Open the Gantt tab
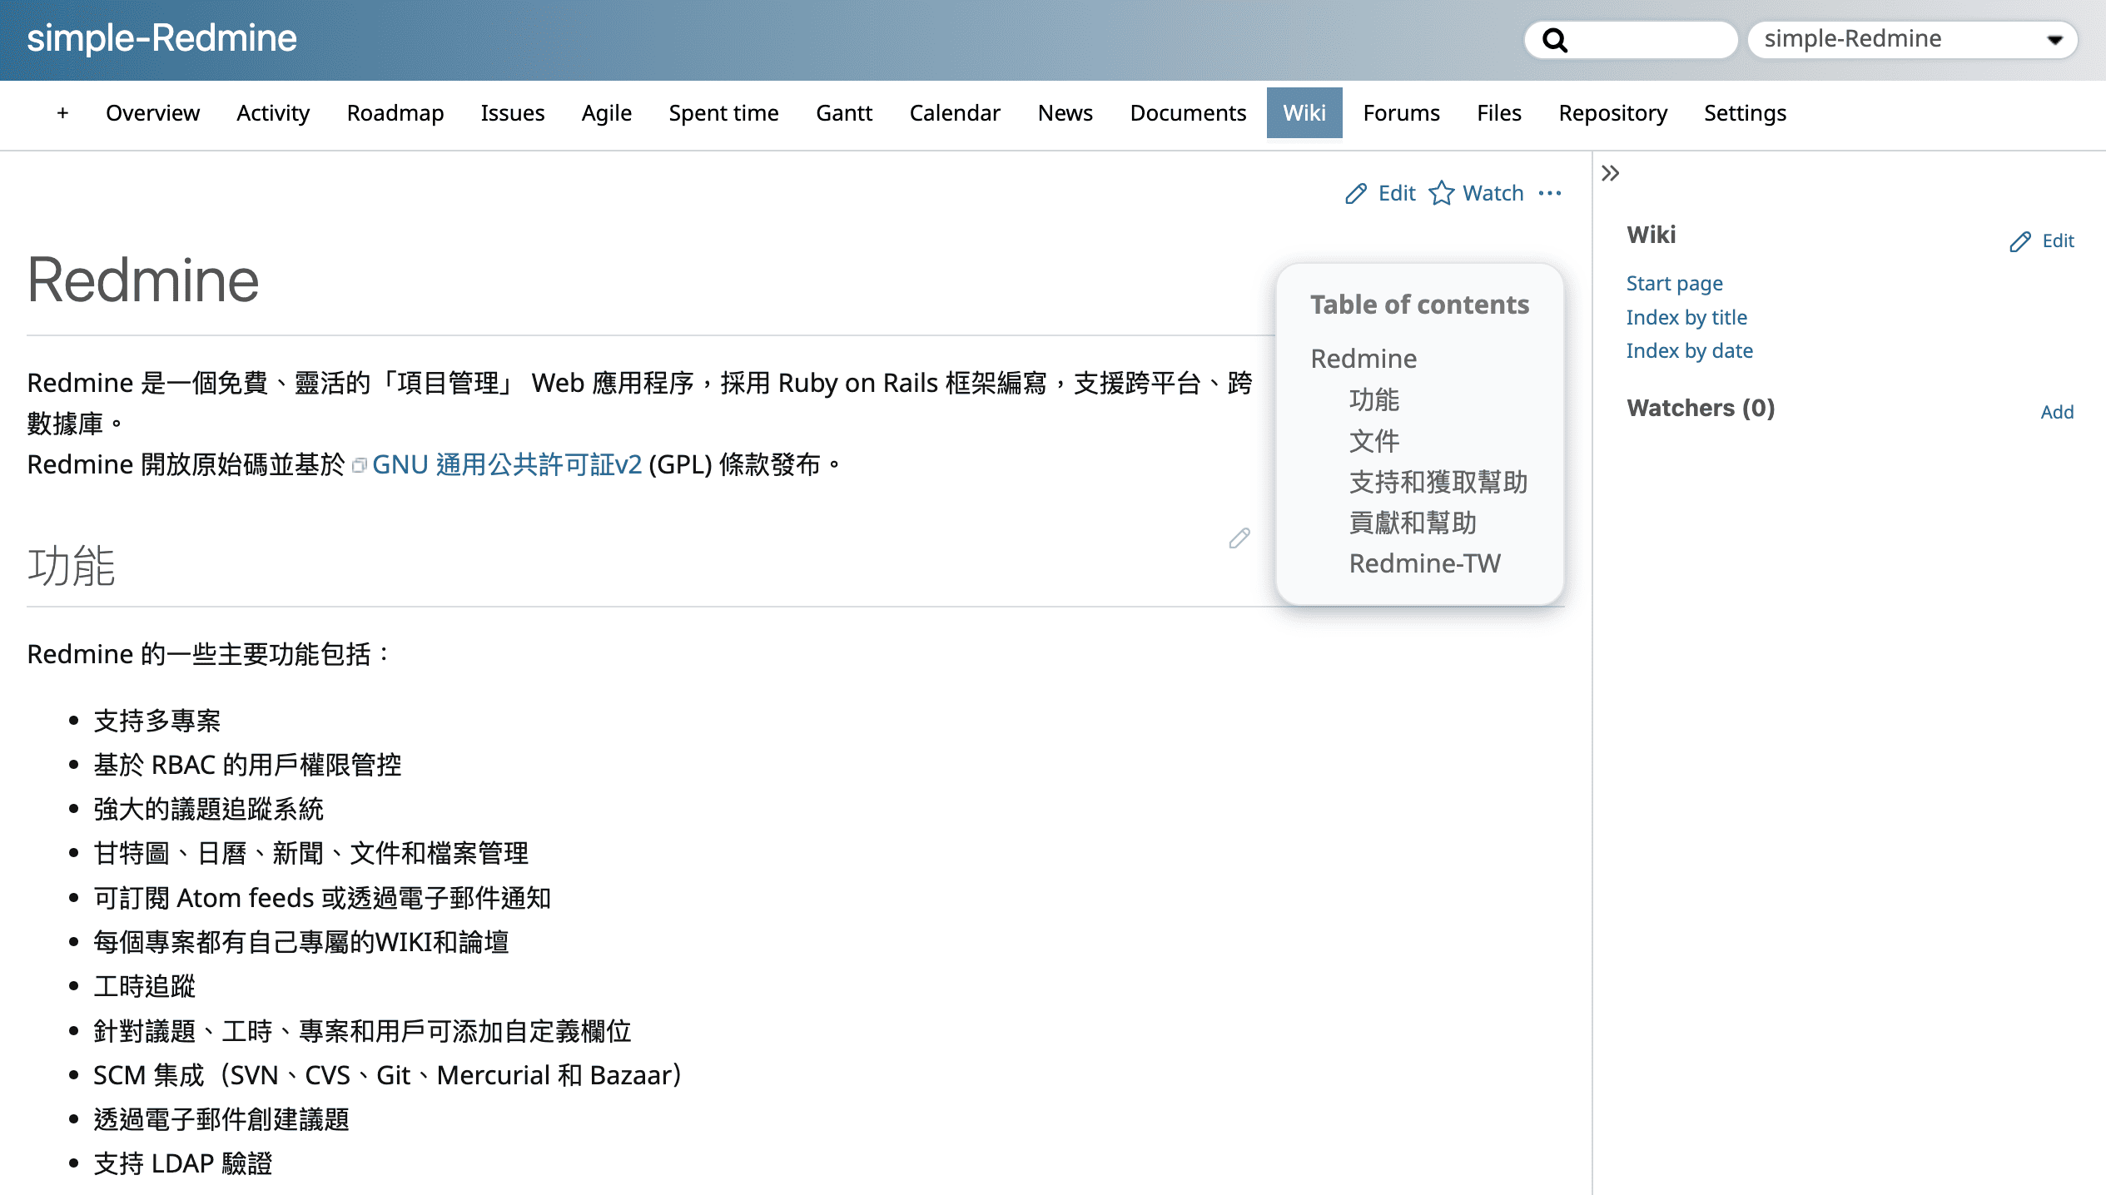 tap(843, 113)
